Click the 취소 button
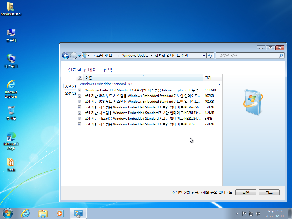The width and height of the screenshot is (292, 219). (x=269, y=192)
